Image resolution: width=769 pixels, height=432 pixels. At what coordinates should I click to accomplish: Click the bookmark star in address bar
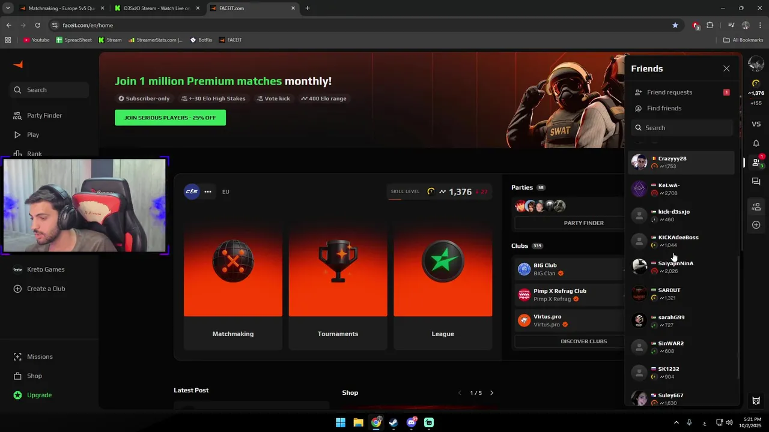click(x=675, y=25)
